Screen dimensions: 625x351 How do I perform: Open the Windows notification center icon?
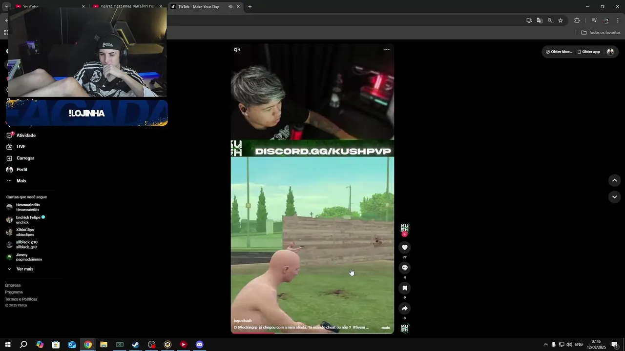click(x=614, y=345)
